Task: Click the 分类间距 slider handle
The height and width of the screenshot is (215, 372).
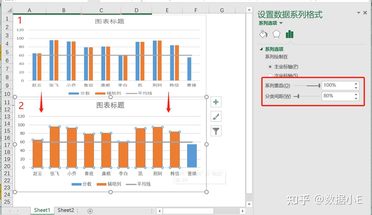Action: (x=298, y=96)
